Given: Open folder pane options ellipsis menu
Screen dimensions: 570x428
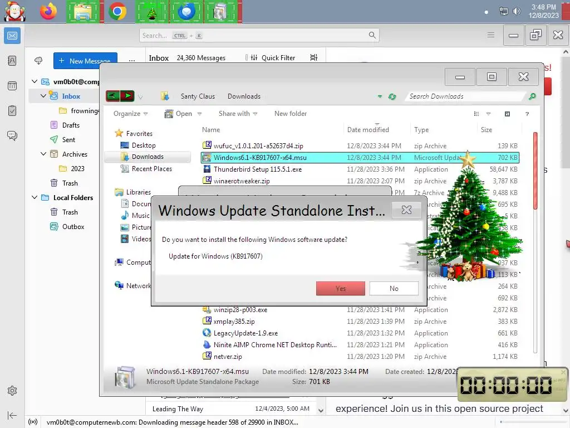Looking at the screenshot, I should (131, 60).
